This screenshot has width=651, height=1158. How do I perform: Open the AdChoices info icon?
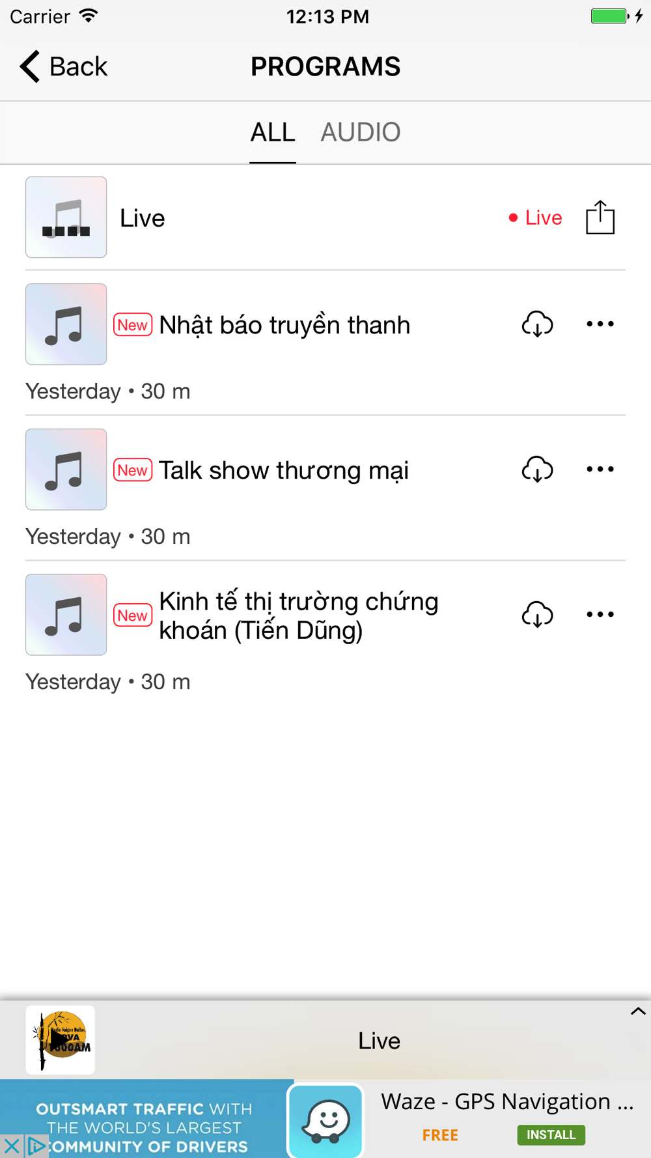[x=36, y=1146]
